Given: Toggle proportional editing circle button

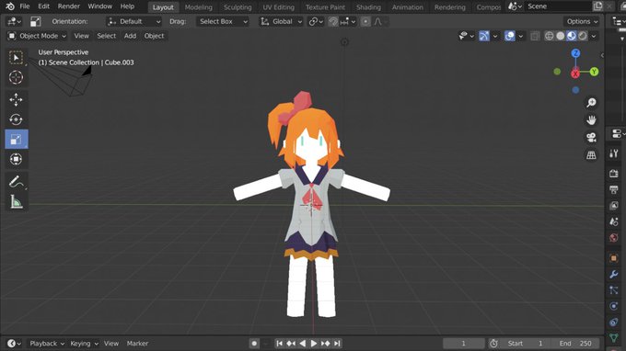Looking at the screenshot, I should [365, 21].
